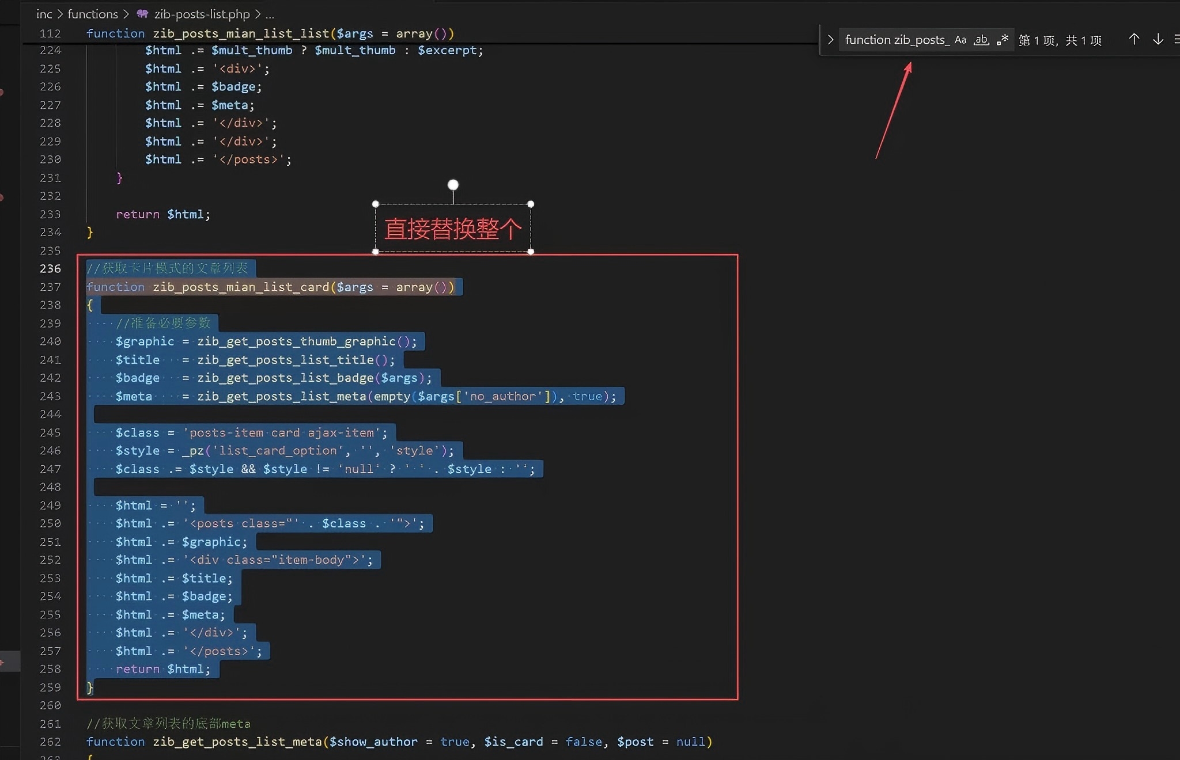Open the breadcrumb '...' symbol segment
The image size is (1180, 760).
[270, 14]
